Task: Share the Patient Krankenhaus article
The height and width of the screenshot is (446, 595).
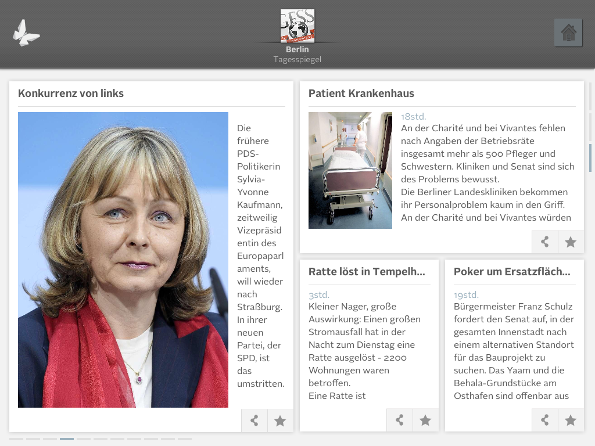Action: click(x=545, y=242)
